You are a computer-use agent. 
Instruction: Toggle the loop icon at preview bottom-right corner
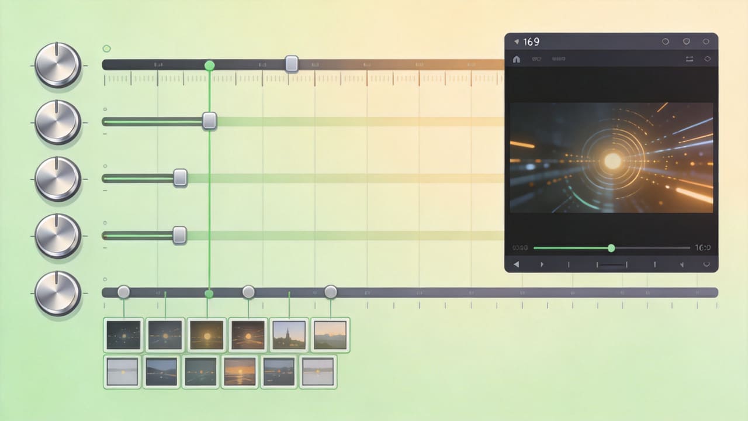(x=706, y=264)
